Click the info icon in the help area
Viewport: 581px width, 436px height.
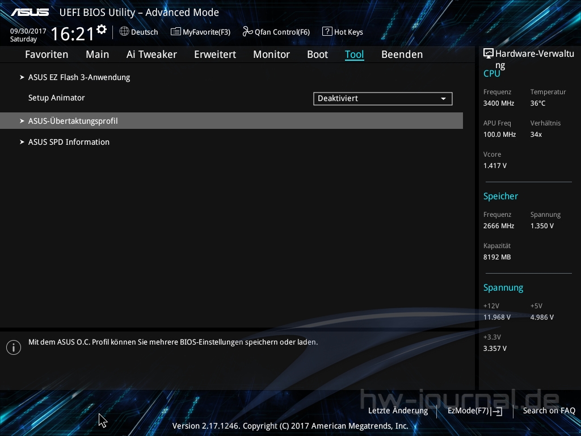(14, 347)
